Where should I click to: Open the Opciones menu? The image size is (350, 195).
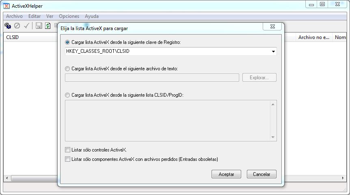click(69, 16)
